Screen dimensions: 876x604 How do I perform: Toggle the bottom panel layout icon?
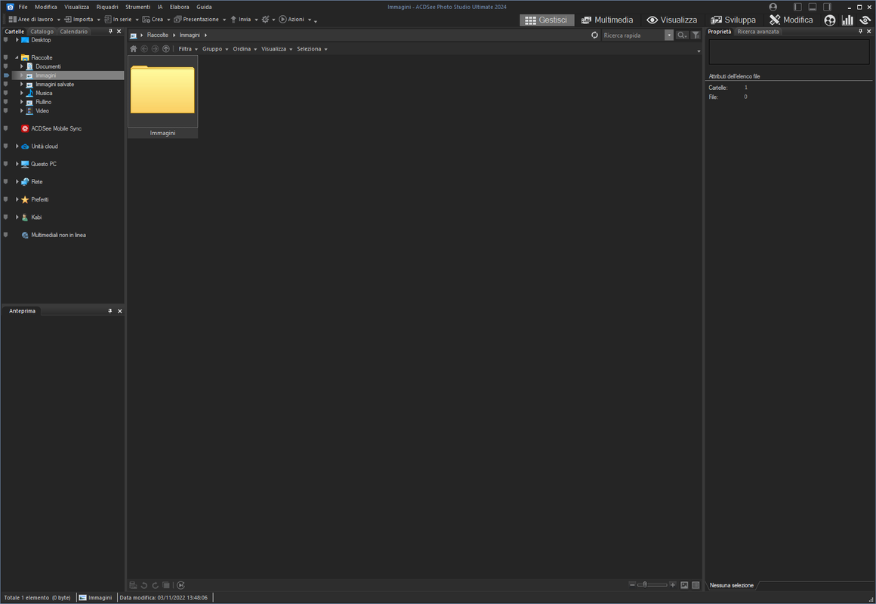coord(813,7)
